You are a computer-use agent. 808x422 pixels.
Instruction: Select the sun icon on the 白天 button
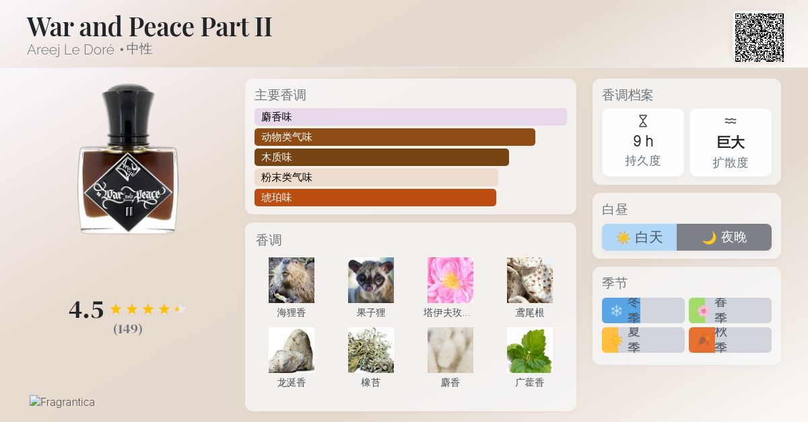point(624,237)
